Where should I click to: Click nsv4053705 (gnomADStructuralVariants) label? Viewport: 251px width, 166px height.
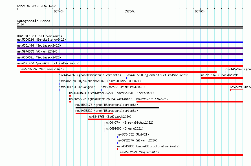[x=100, y=99]
